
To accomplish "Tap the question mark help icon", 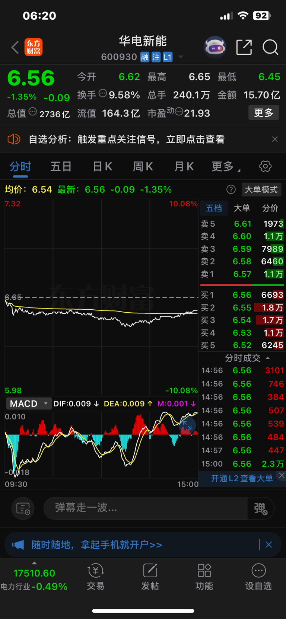I will pos(231,189).
